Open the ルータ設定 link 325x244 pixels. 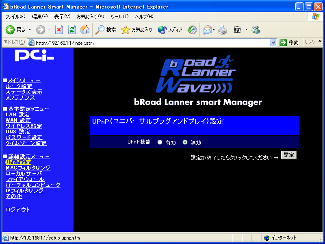click(19, 86)
